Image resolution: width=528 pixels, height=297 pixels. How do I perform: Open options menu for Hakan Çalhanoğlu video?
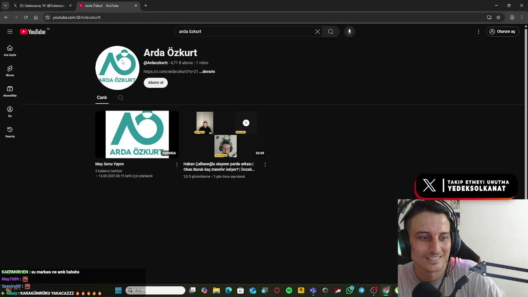tap(265, 165)
